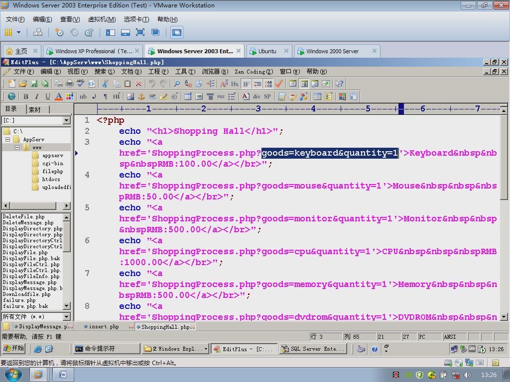Open VMware power options dropdown arrow
This screenshot has width=510, height=382.
pyautogui.click(x=18, y=32)
